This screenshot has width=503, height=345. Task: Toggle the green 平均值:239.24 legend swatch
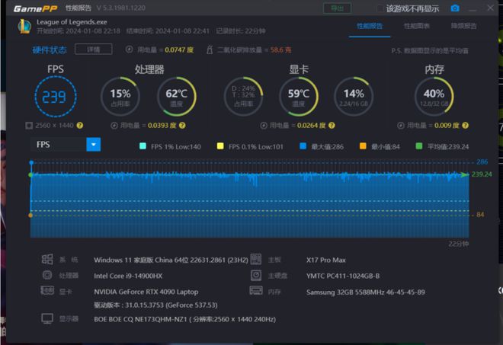tap(419, 146)
